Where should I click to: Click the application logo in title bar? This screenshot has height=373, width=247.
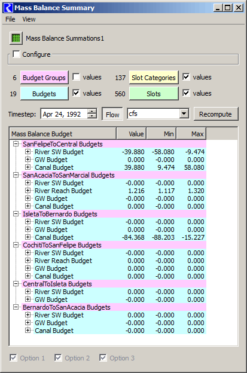coord(8,8)
